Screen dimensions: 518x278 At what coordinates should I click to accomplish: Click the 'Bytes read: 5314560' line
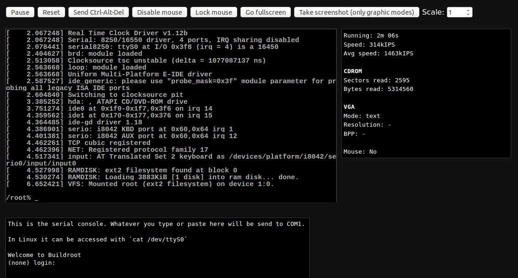(x=378, y=89)
